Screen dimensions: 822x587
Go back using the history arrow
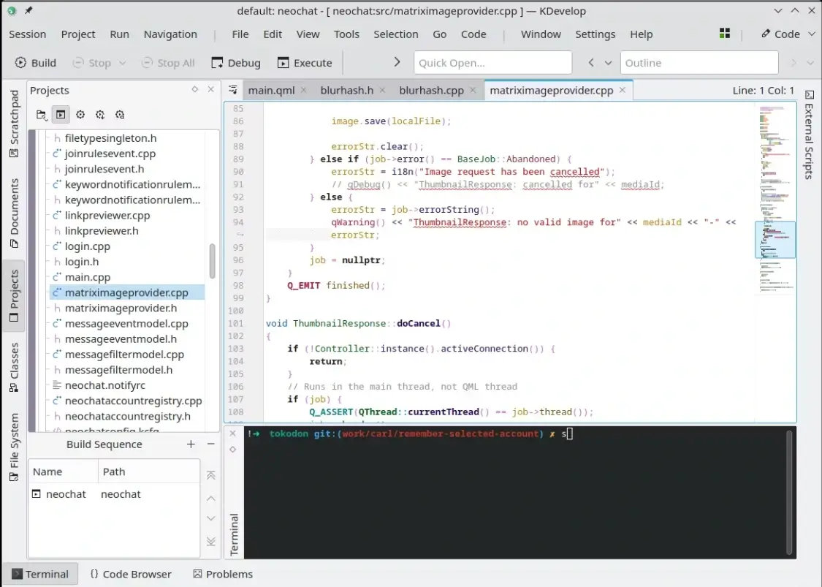[591, 62]
